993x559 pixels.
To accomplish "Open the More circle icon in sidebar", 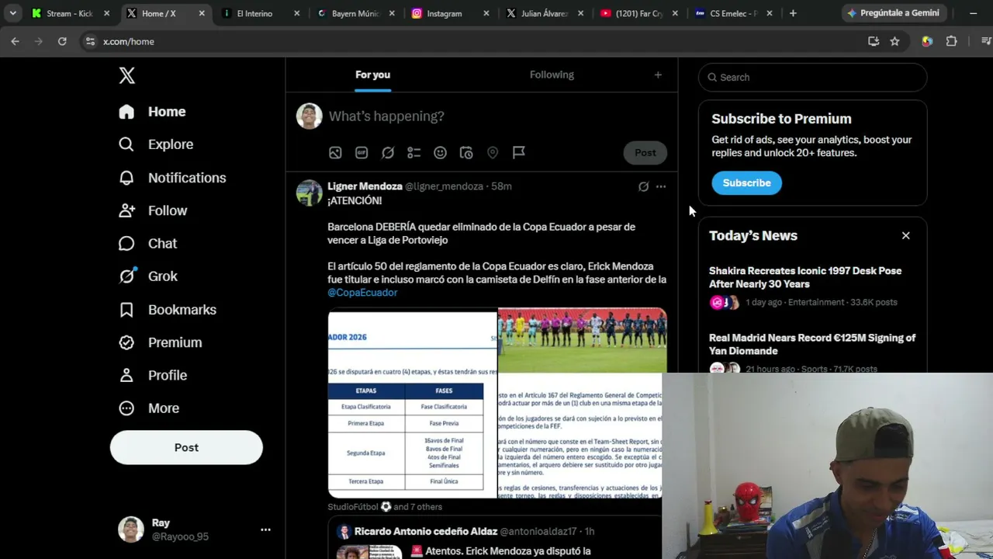I will tap(126, 408).
